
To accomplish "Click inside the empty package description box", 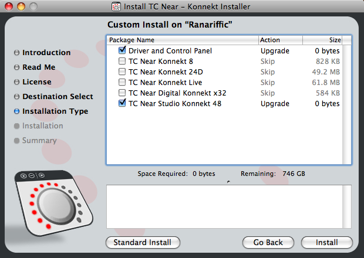I will 224,207.
